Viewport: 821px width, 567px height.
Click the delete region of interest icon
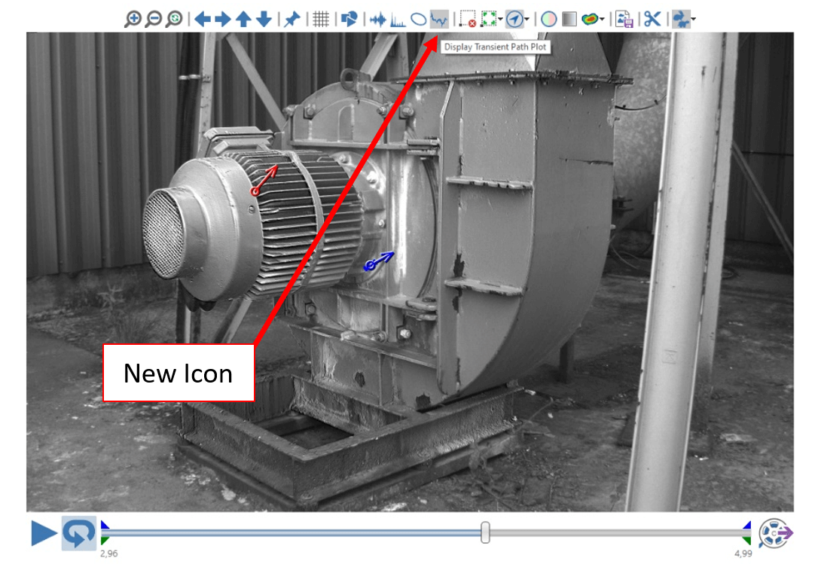click(468, 20)
